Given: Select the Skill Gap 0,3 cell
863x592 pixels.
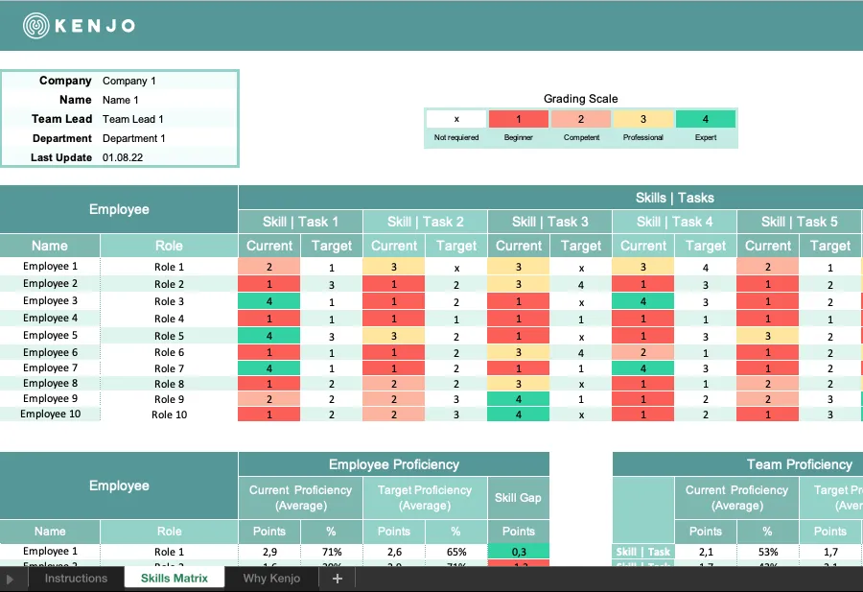Looking at the screenshot, I should [x=519, y=552].
